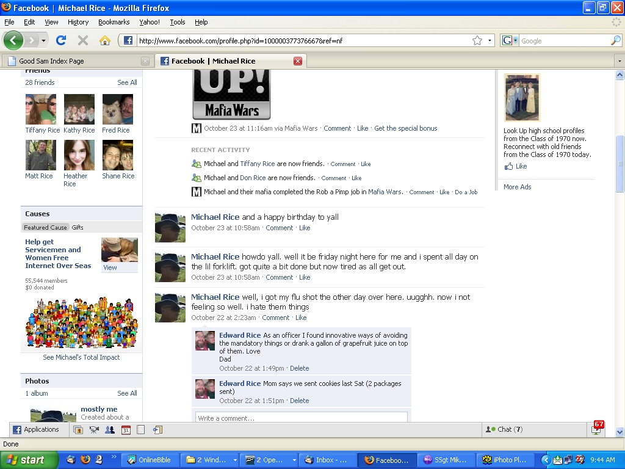
Task: Expand the 2 Windows taskbar group dropdown
Action: tap(235, 460)
